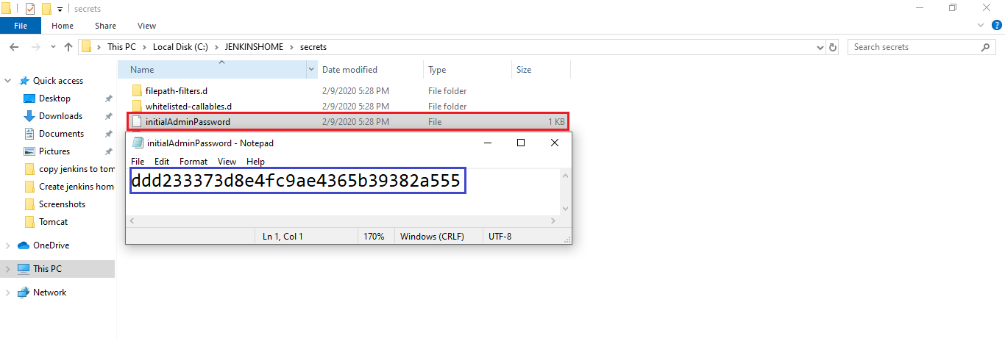
Task: Customize Quick Access Toolbar dropdown arrow
Action: [x=60, y=10]
